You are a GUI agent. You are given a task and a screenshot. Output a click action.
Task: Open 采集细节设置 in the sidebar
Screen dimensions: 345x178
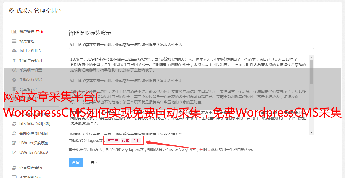tap(31, 70)
